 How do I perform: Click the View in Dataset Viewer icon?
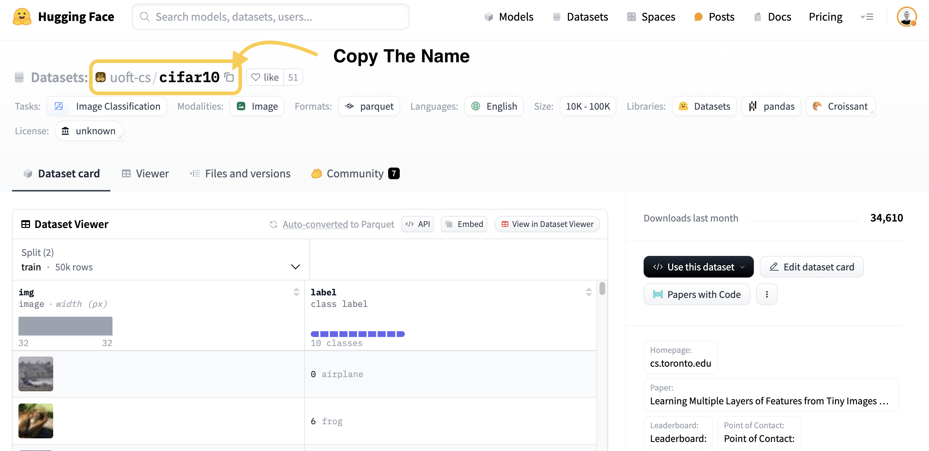(x=504, y=224)
